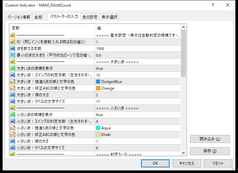Click the string icon beside the ID row
The height and width of the screenshot is (173, 238).
[13, 42]
